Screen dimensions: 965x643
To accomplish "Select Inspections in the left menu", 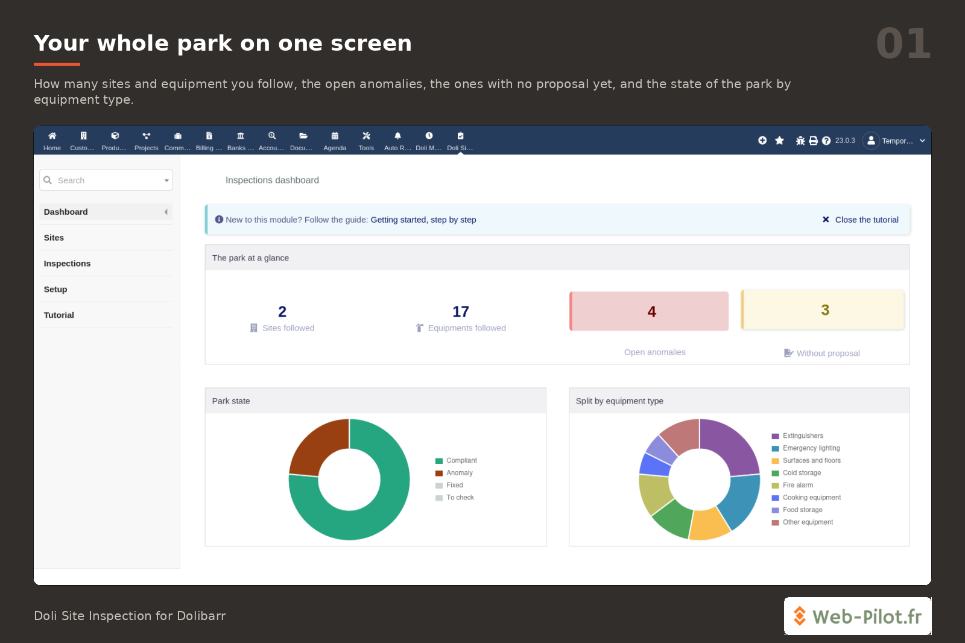I will click(x=67, y=264).
